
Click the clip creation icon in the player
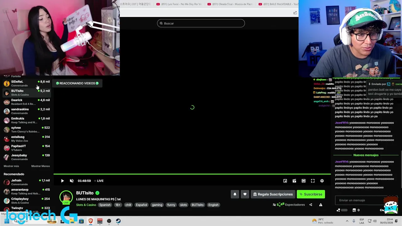click(294, 181)
